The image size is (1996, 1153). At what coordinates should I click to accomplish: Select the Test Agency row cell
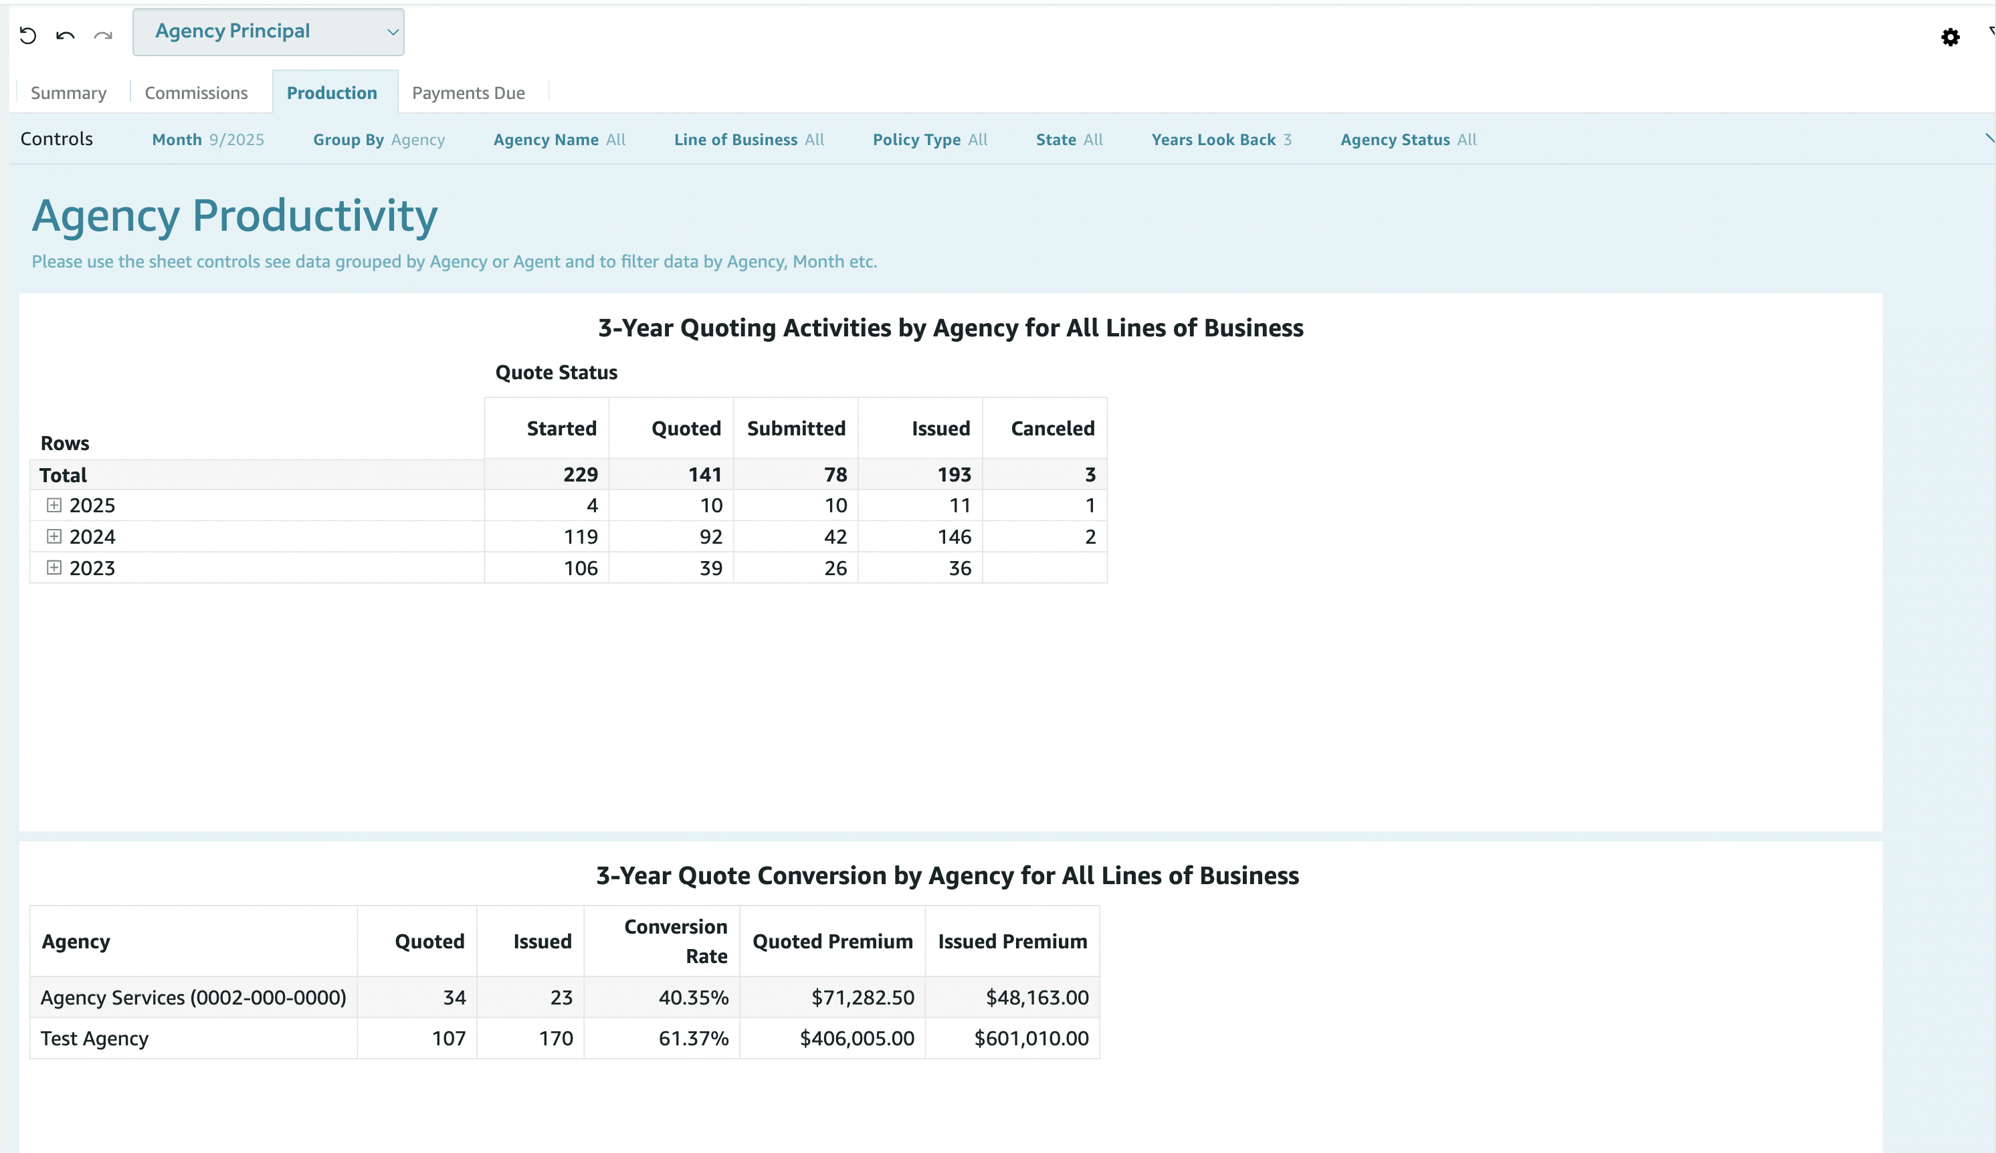(x=95, y=1038)
